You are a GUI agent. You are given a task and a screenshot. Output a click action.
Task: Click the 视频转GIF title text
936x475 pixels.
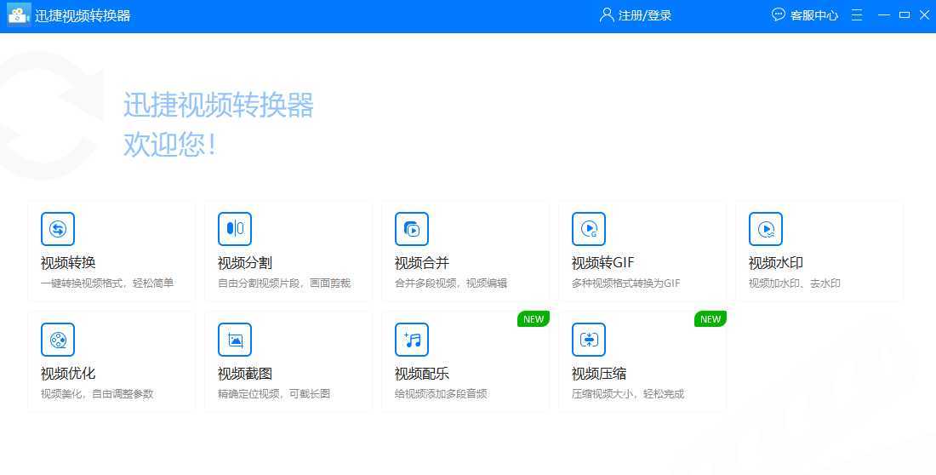[x=603, y=263]
